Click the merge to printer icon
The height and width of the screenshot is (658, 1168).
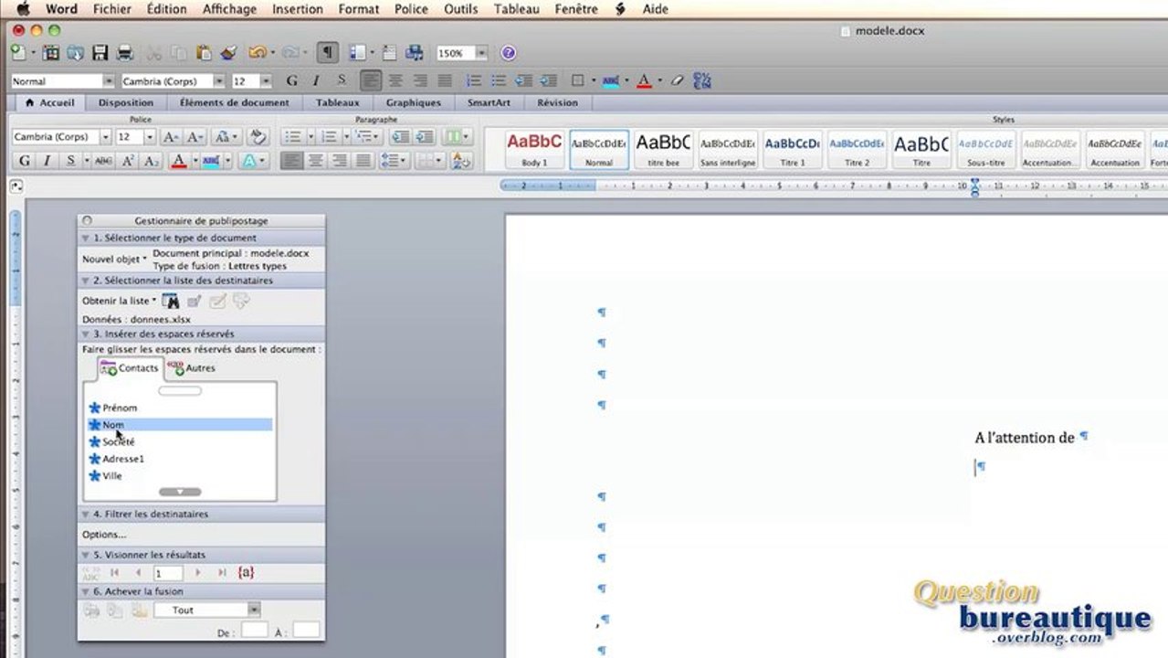tap(91, 610)
